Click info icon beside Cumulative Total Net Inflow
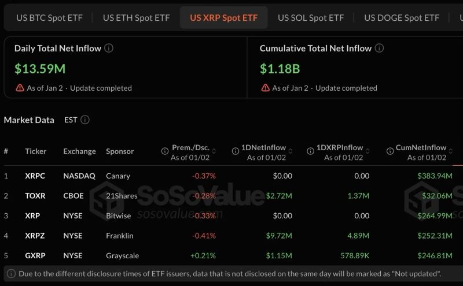Screen dimensions: 463x286 click(379, 49)
